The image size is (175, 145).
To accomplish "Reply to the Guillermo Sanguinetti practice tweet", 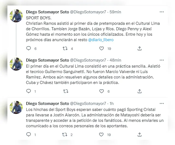I will point(28,91).
